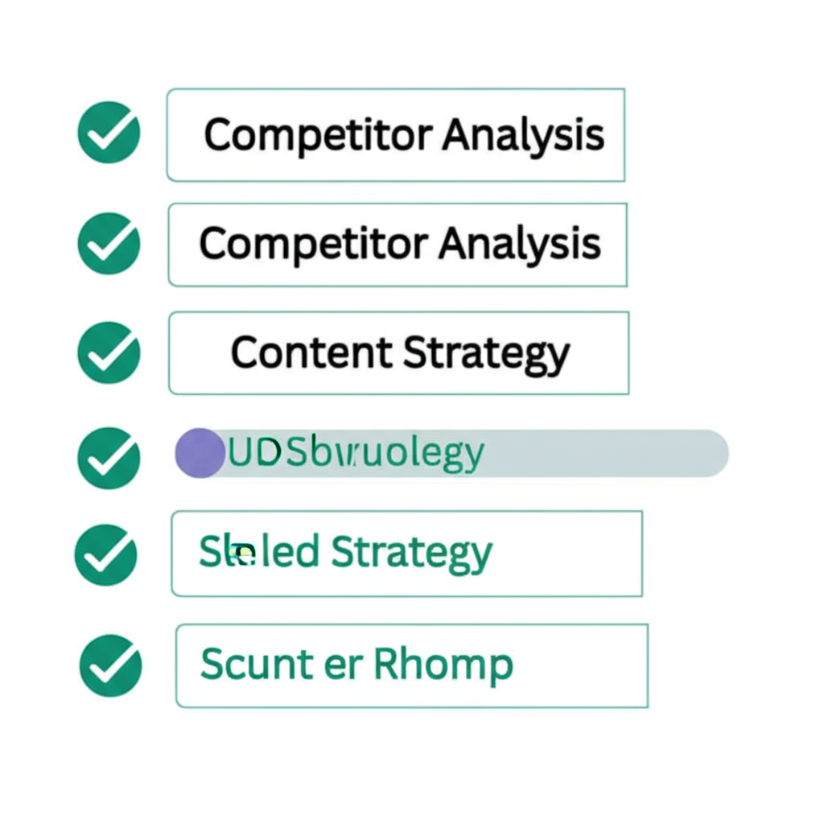
Task: Click the word Competitor in the top box
Action: [317, 134]
